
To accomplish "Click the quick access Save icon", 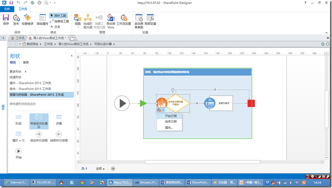I will [11, 3].
